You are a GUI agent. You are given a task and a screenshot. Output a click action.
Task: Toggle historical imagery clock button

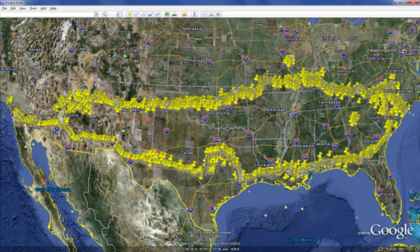(167, 14)
